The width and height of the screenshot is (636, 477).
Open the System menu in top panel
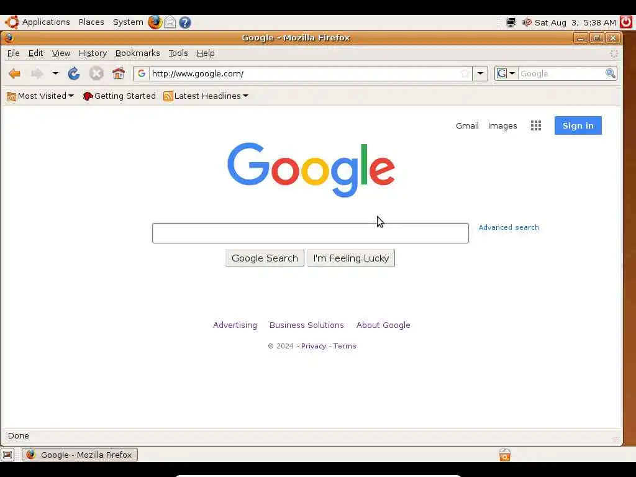pyautogui.click(x=128, y=22)
